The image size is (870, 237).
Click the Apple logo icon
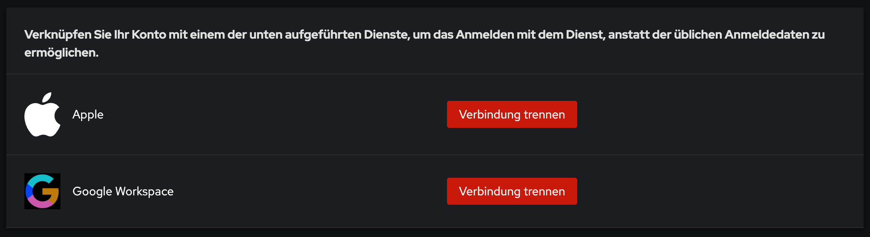click(x=42, y=114)
